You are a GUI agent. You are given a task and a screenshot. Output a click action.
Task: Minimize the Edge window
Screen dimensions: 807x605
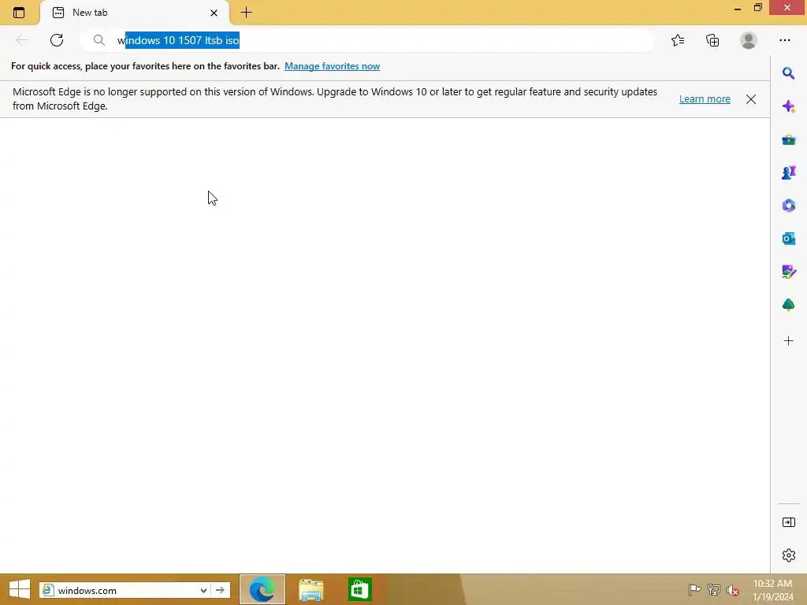tap(738, 8)
